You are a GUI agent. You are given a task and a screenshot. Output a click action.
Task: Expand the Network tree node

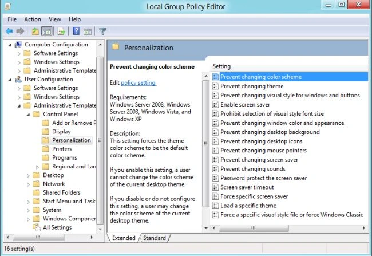pos(28,184)
